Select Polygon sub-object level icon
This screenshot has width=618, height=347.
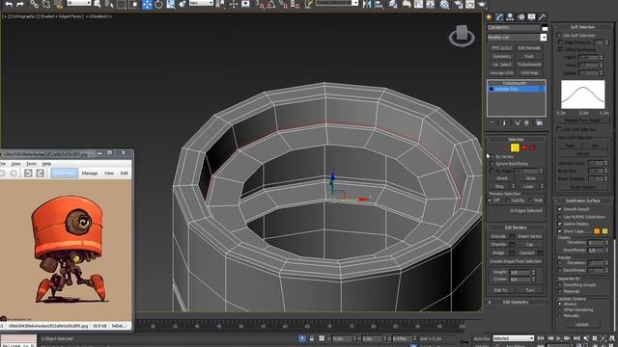[524, 147]
